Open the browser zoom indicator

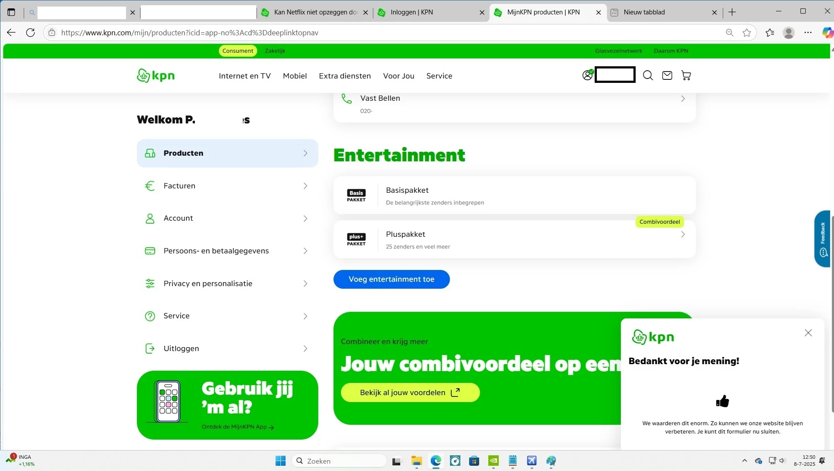[x=729, y=33]
